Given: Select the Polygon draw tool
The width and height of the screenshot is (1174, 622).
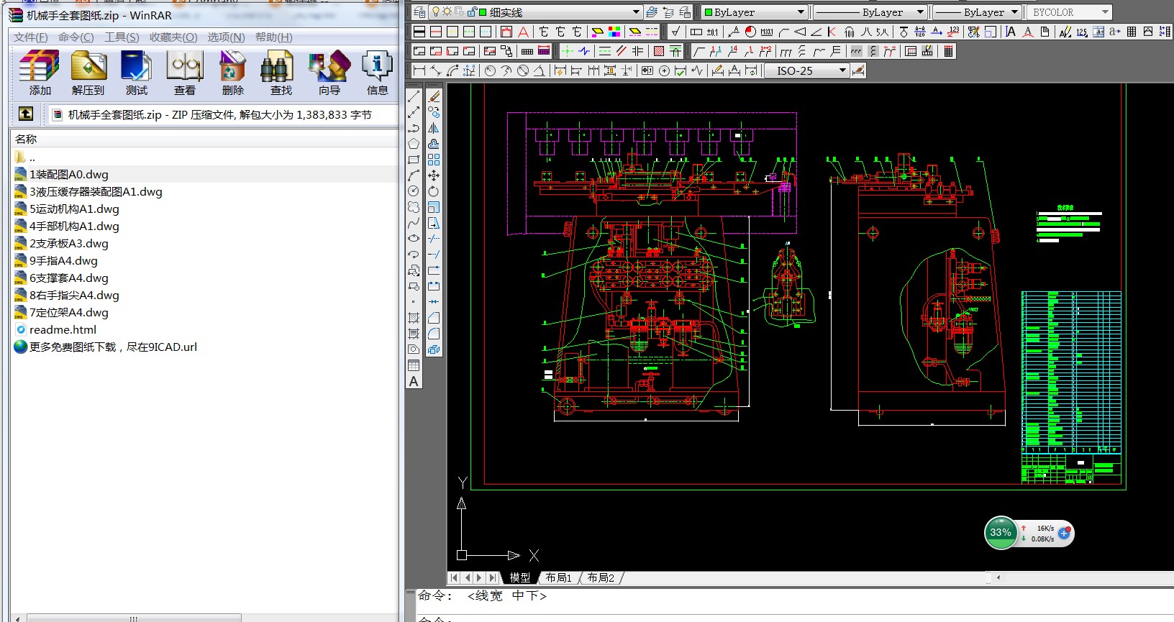Looking at the screenshot, I should [x=414, y=144].
